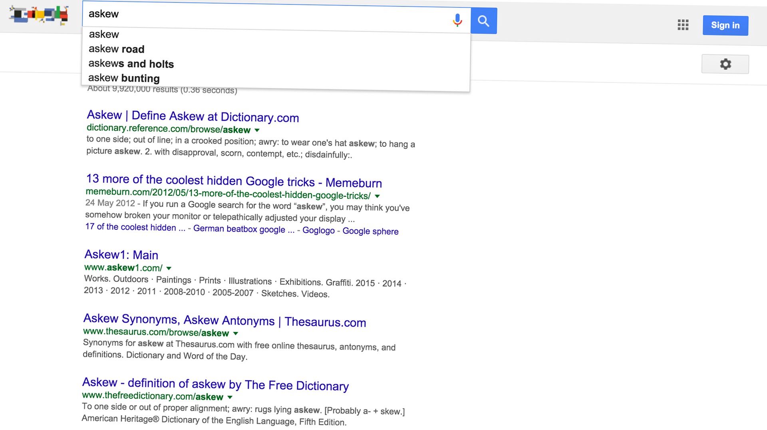The height and width of the screenshot is (430, 767).
Task: Expand dropdown arrow beside www.askew1.com URL
Action: pyautogui.click(x=169, y=268)
